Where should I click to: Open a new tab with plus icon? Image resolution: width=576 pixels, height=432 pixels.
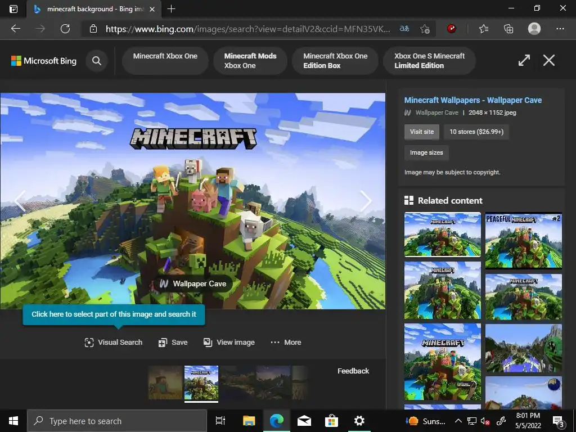[171, 9]
